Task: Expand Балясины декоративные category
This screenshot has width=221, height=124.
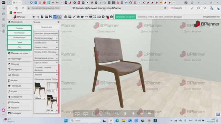Action: point(46,33)
